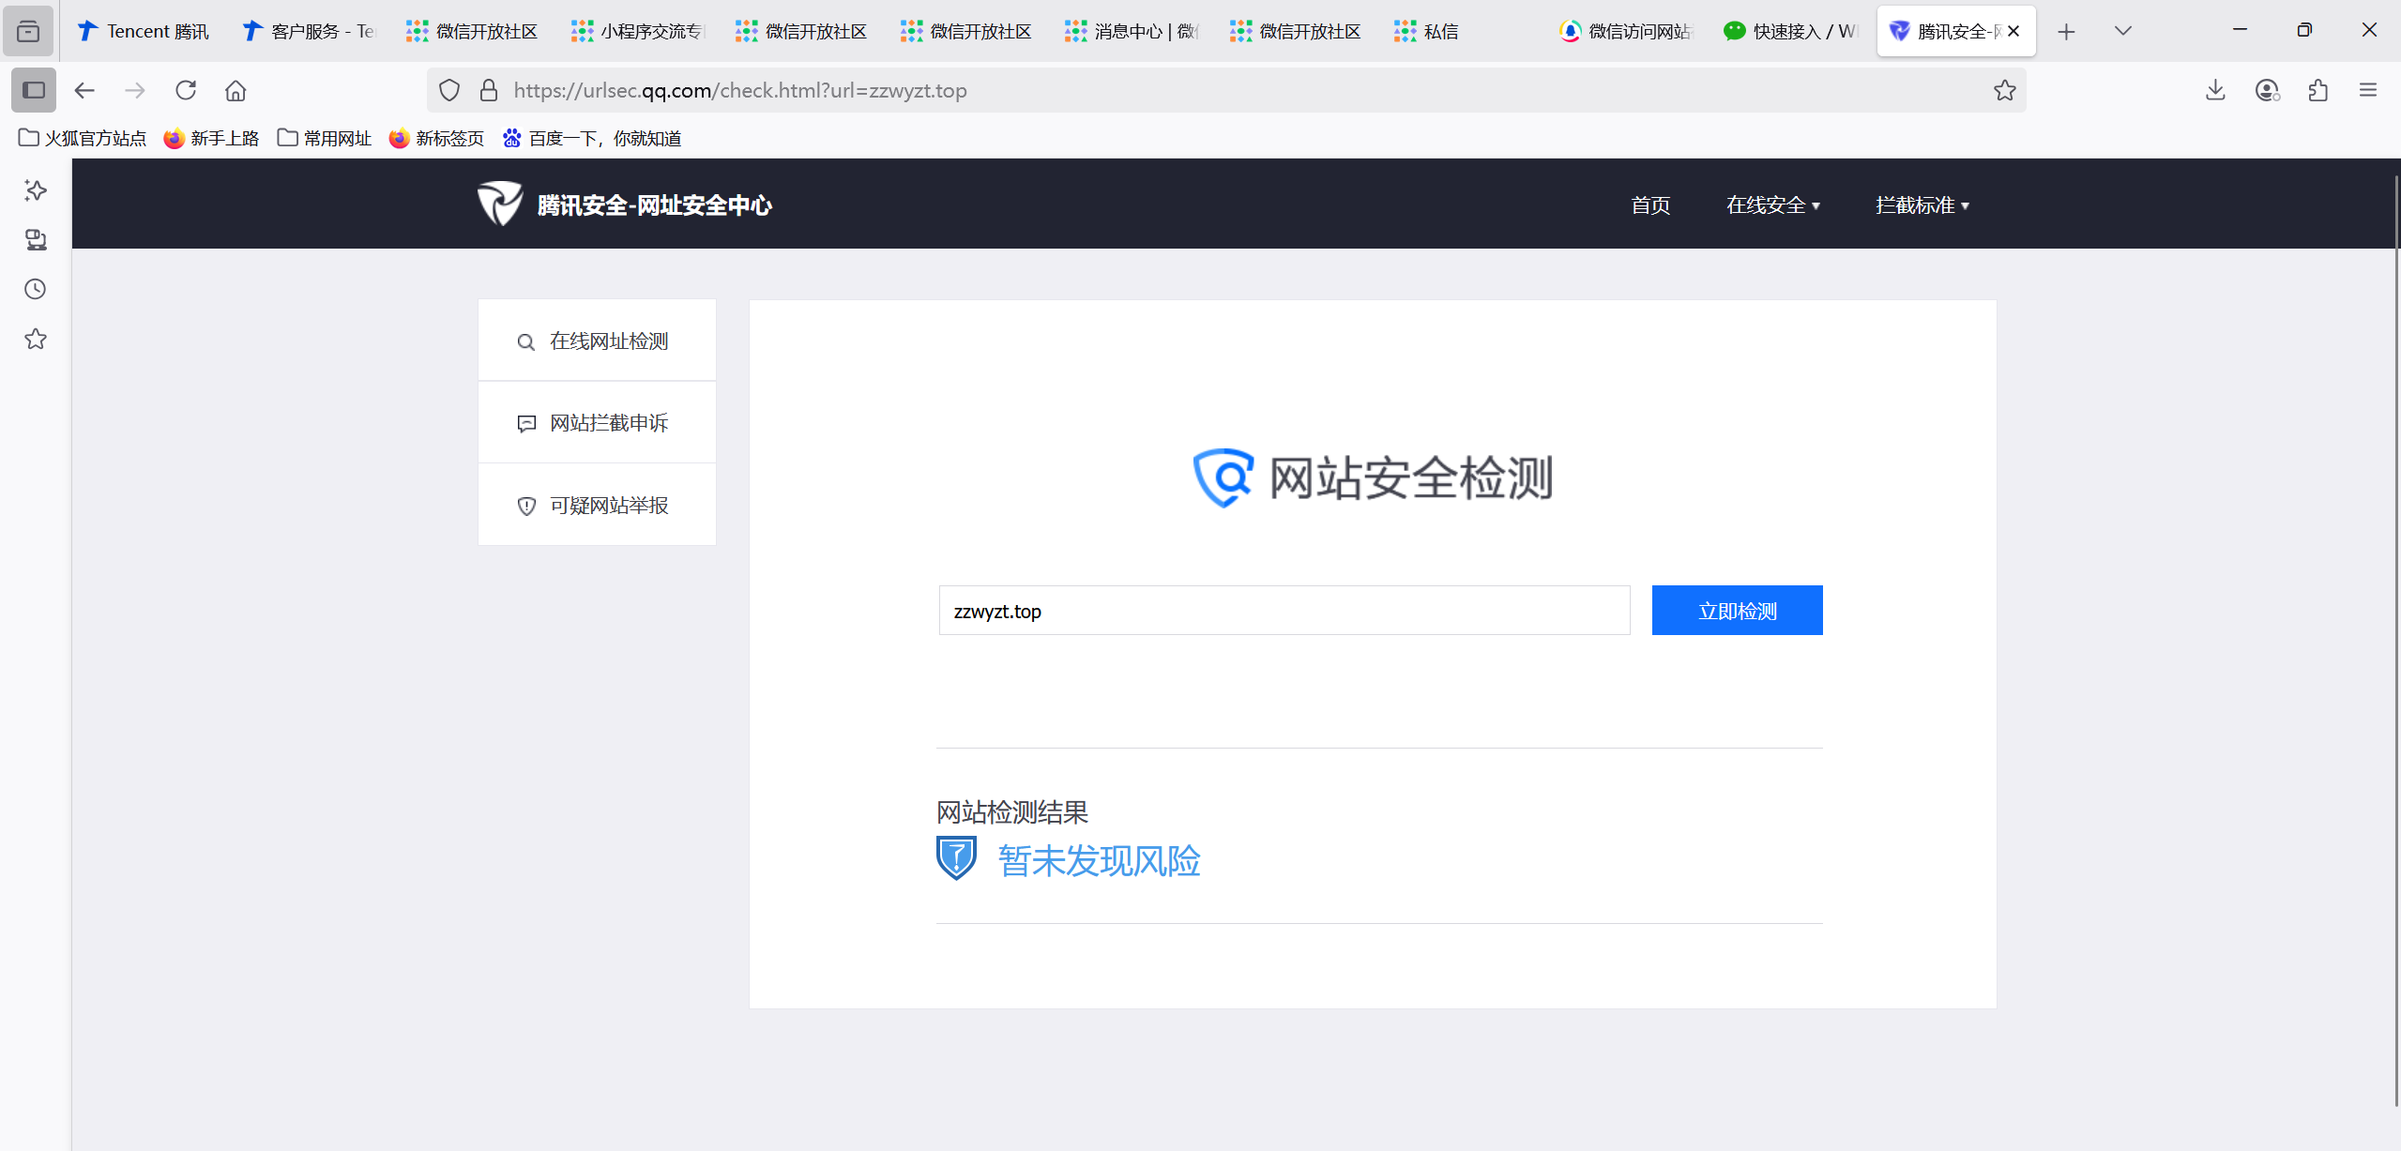The width and height of the screenshot is (2401, 1151).
Task: Open the 百度一下 bookmark
Action: [x=592, y=138]
